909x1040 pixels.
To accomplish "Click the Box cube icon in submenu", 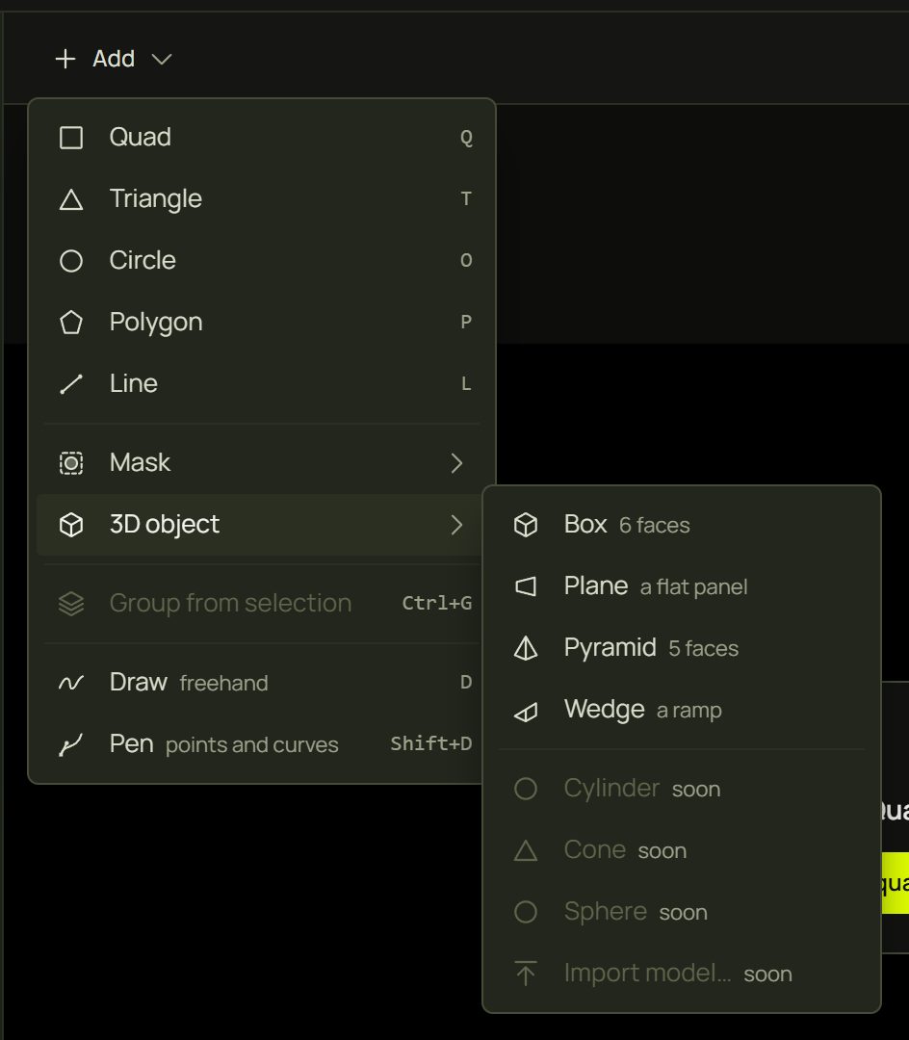I will tap(526, 525).
